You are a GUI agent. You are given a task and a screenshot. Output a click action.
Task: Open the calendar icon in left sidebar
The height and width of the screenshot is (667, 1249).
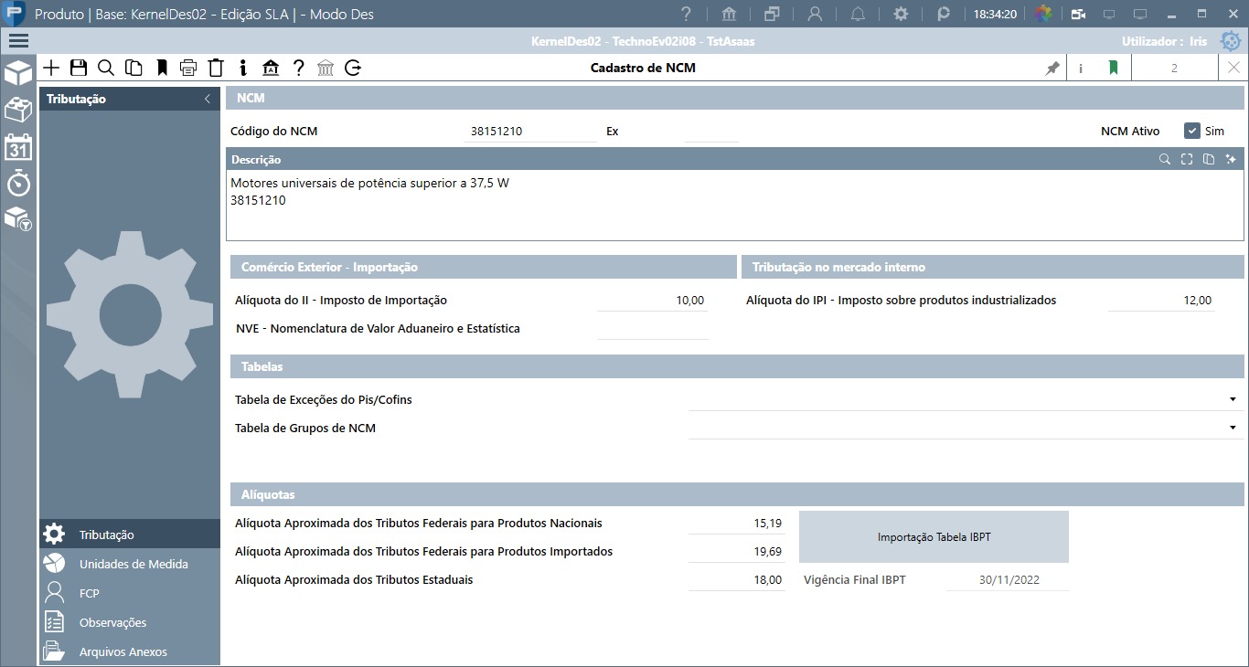(18, 147)
